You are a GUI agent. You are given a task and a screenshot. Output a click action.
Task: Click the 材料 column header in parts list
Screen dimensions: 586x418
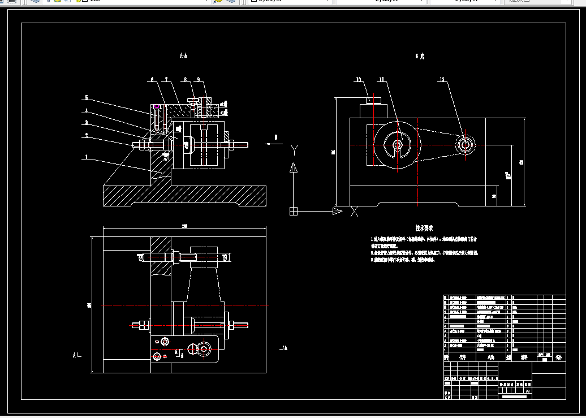coord(525,357)
